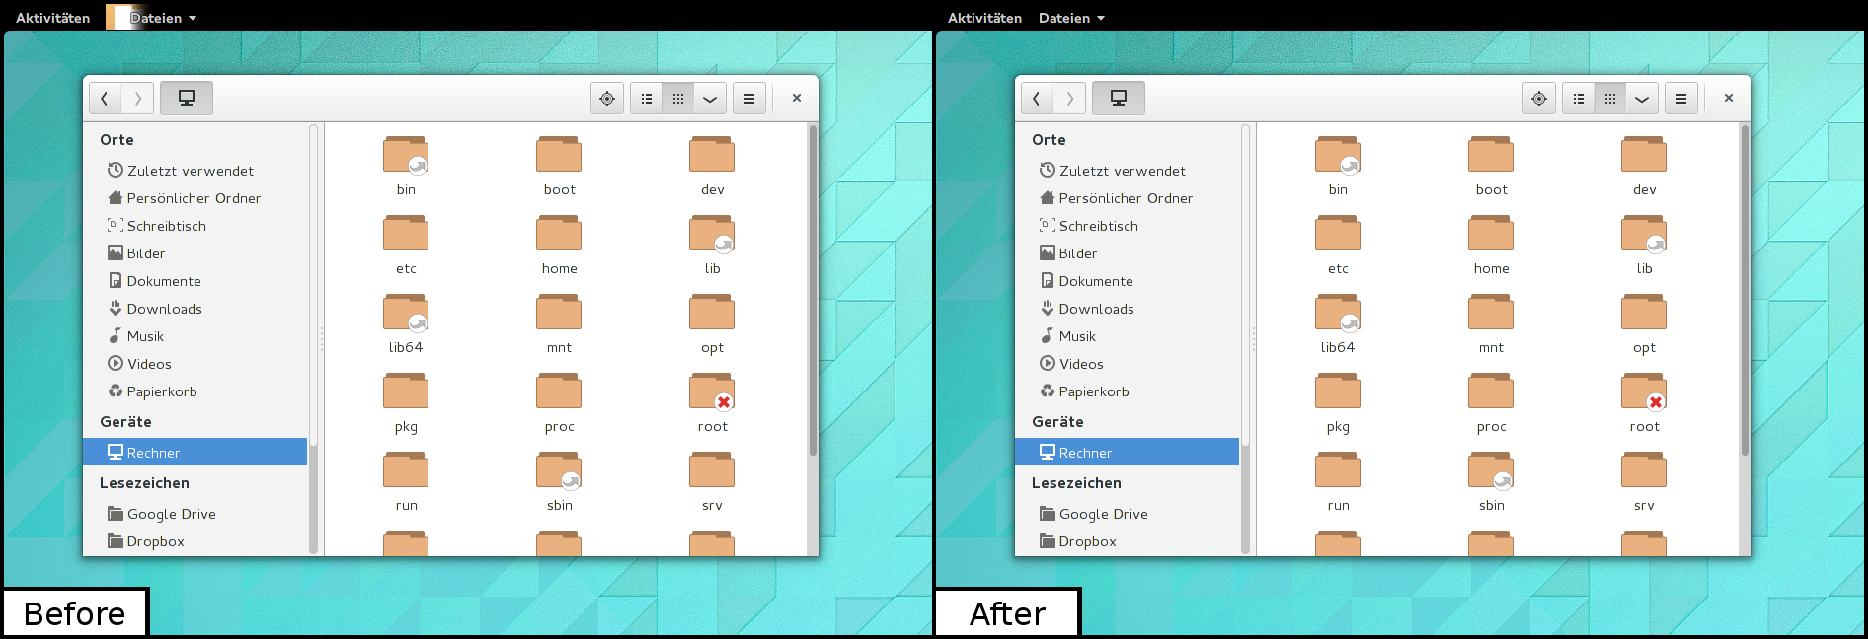1868x639 pixels.
Task: Open Google Drive bookmark in the Before window
Action: pyautogui.click(x=171, y=514)
